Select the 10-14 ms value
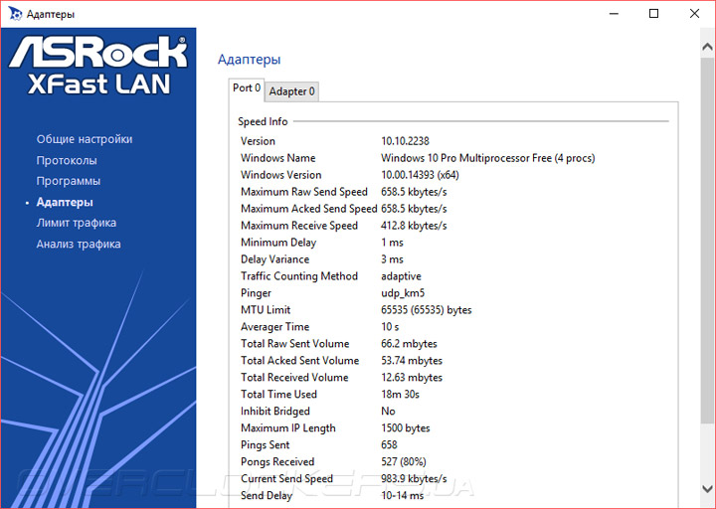The height and width of the screenshot is (509, 716). pyautogui.click(x=403, y=496)
